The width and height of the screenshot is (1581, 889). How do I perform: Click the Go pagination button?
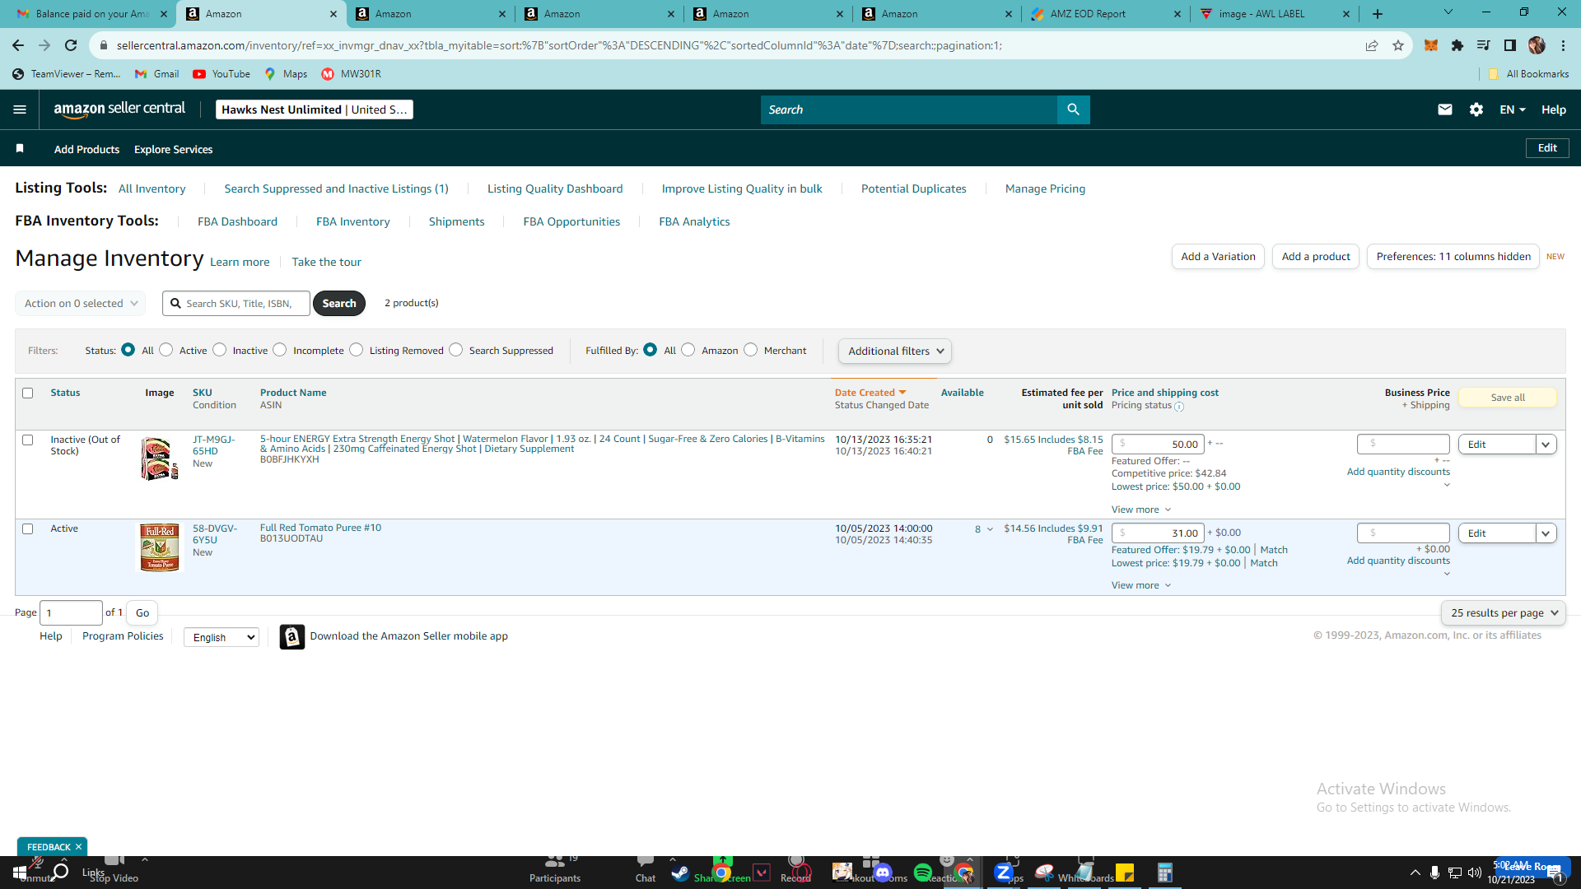pos(142,613)
